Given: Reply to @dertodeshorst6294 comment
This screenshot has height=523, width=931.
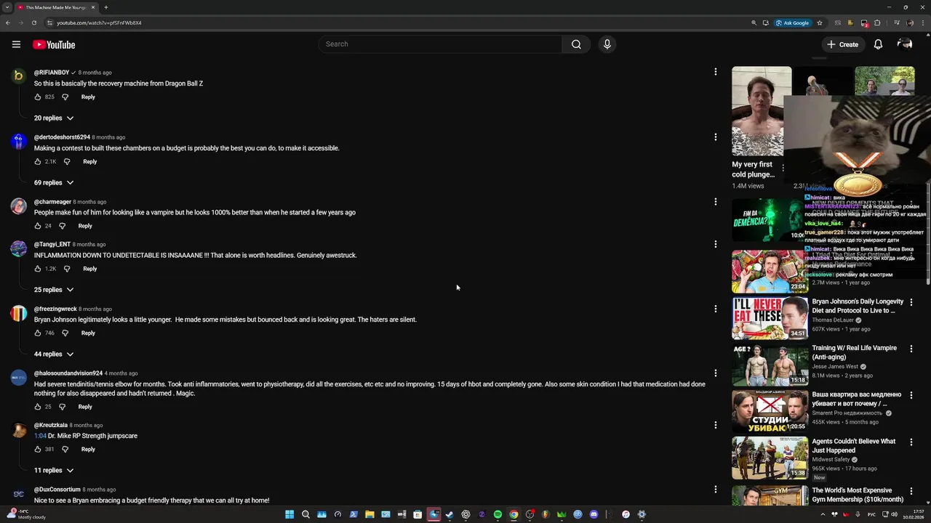Looking at the screenshot, I should [x=90, y=161].
